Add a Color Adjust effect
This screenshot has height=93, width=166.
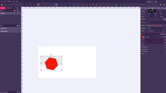[x=165, y=47]
